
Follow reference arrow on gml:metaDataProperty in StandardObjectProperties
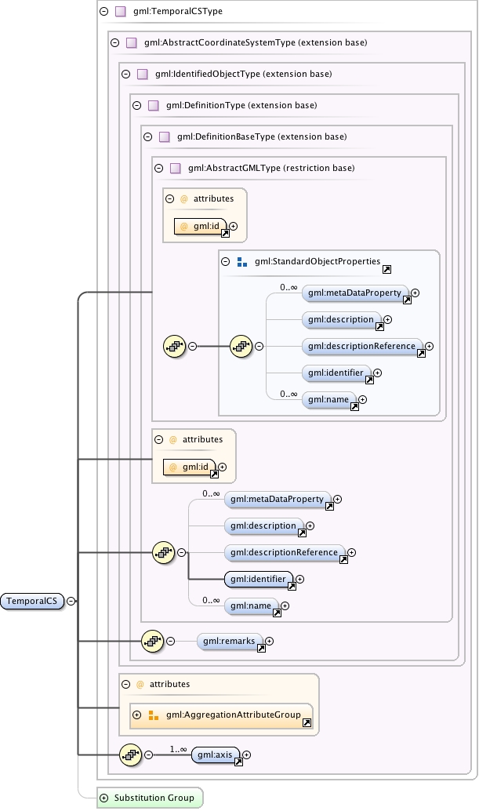[407, 300]
